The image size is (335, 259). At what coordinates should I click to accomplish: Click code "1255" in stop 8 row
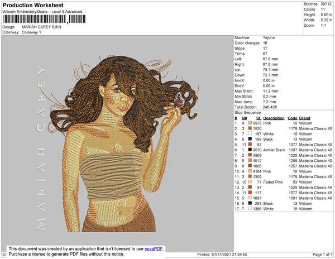pyautogui.click(x=293, y=161)
